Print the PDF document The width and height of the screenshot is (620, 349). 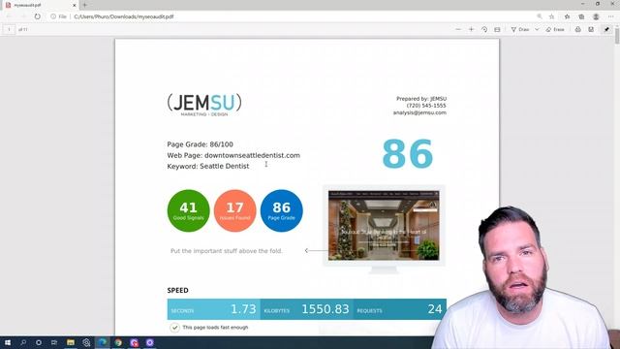(x=577, y=29)
